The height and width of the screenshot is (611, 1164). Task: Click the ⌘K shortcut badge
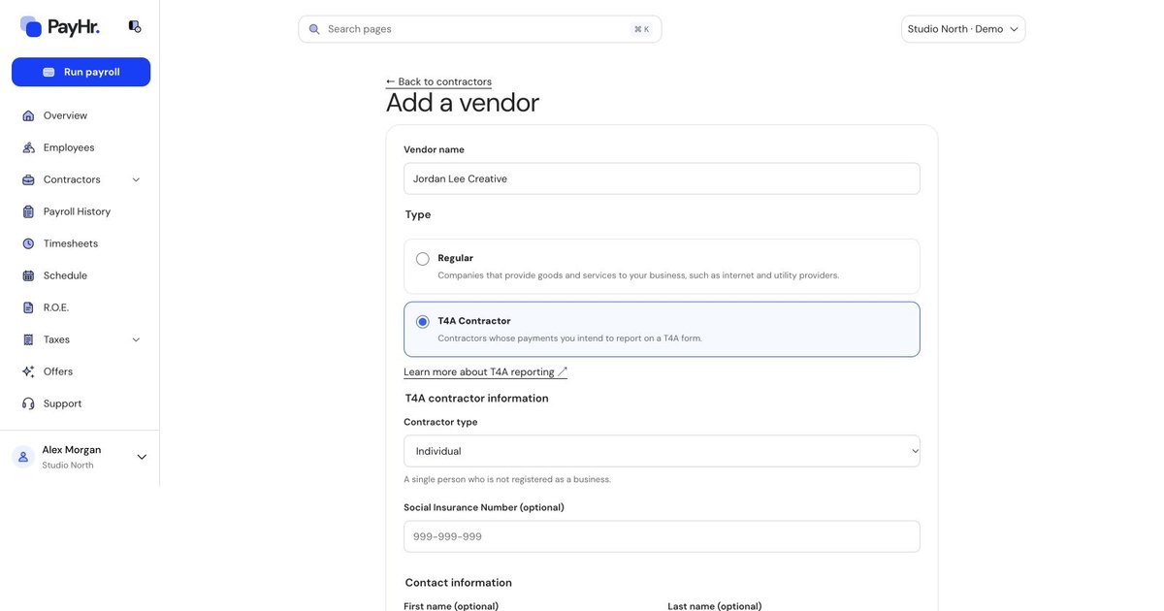click(x=642, y=29)
